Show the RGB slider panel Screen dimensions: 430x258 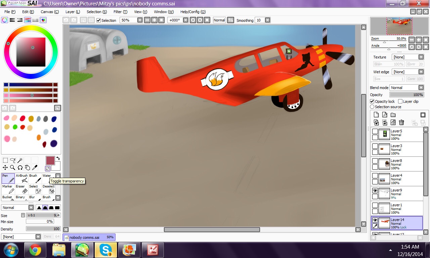coord(12,20)
